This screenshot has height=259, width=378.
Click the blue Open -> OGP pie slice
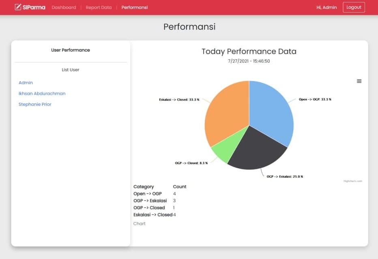pyautogui.click(x=272, y=109)
